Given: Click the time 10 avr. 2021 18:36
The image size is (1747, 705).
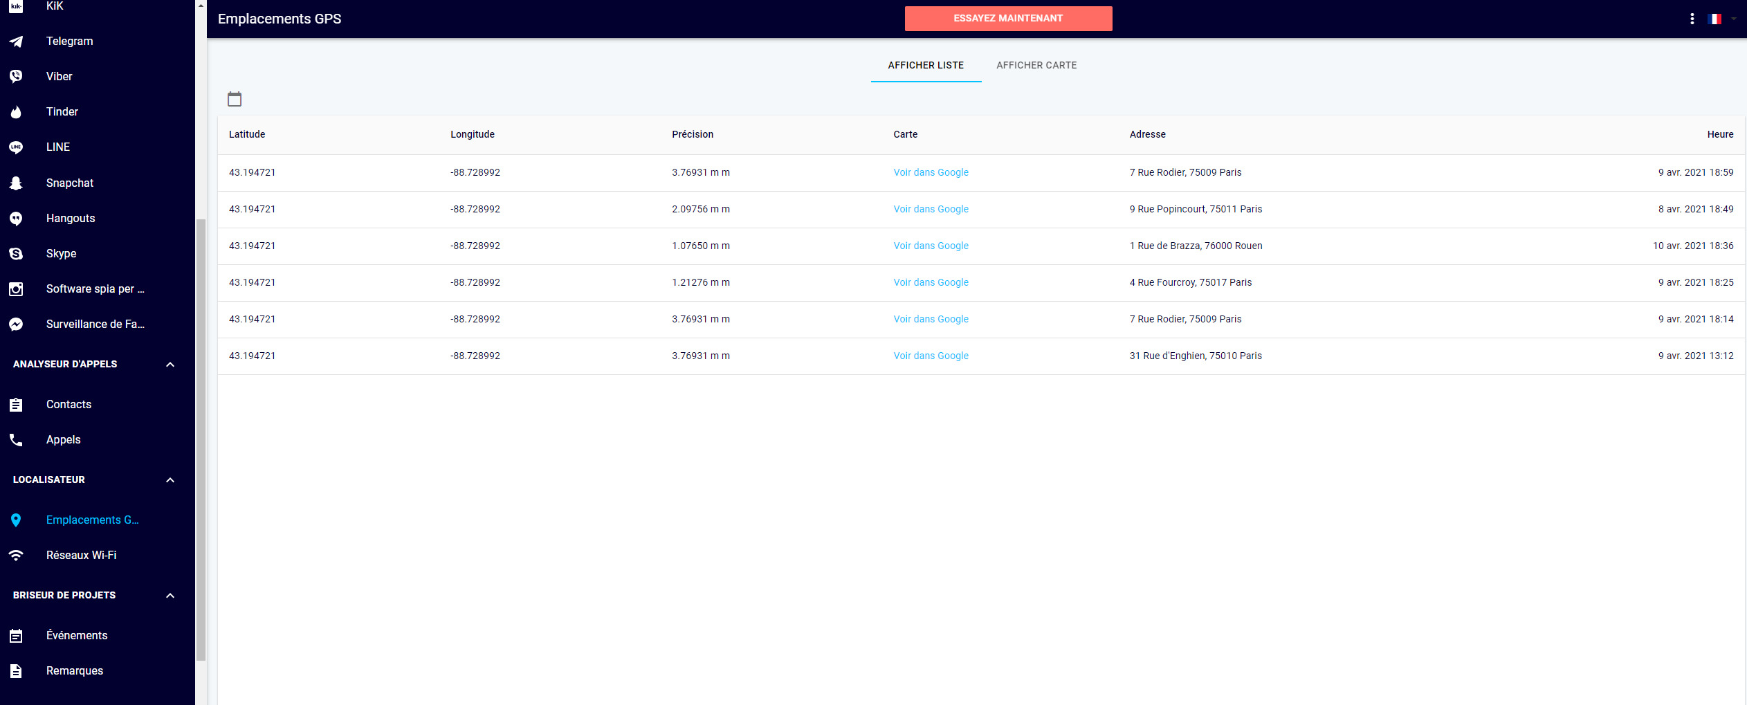Looking at the screenshot, I should 1693,246.
